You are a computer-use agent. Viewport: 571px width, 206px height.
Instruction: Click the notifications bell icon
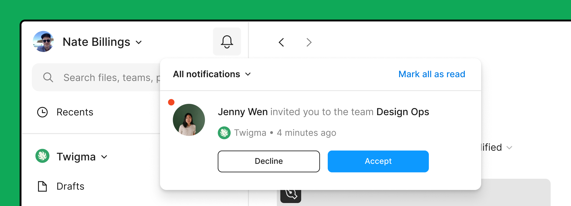tap(227, 42)
